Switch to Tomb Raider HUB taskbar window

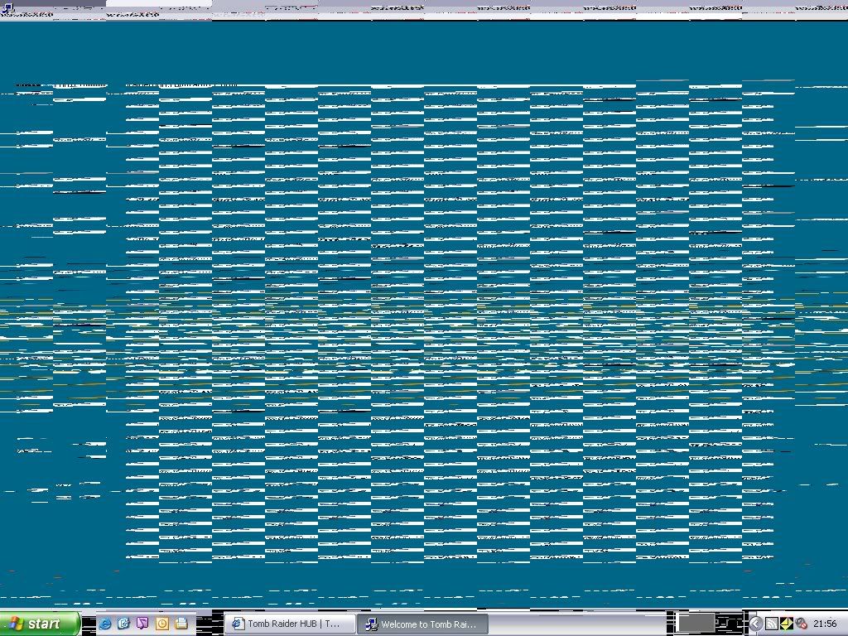pyautogui.click(x=290, y=624)
